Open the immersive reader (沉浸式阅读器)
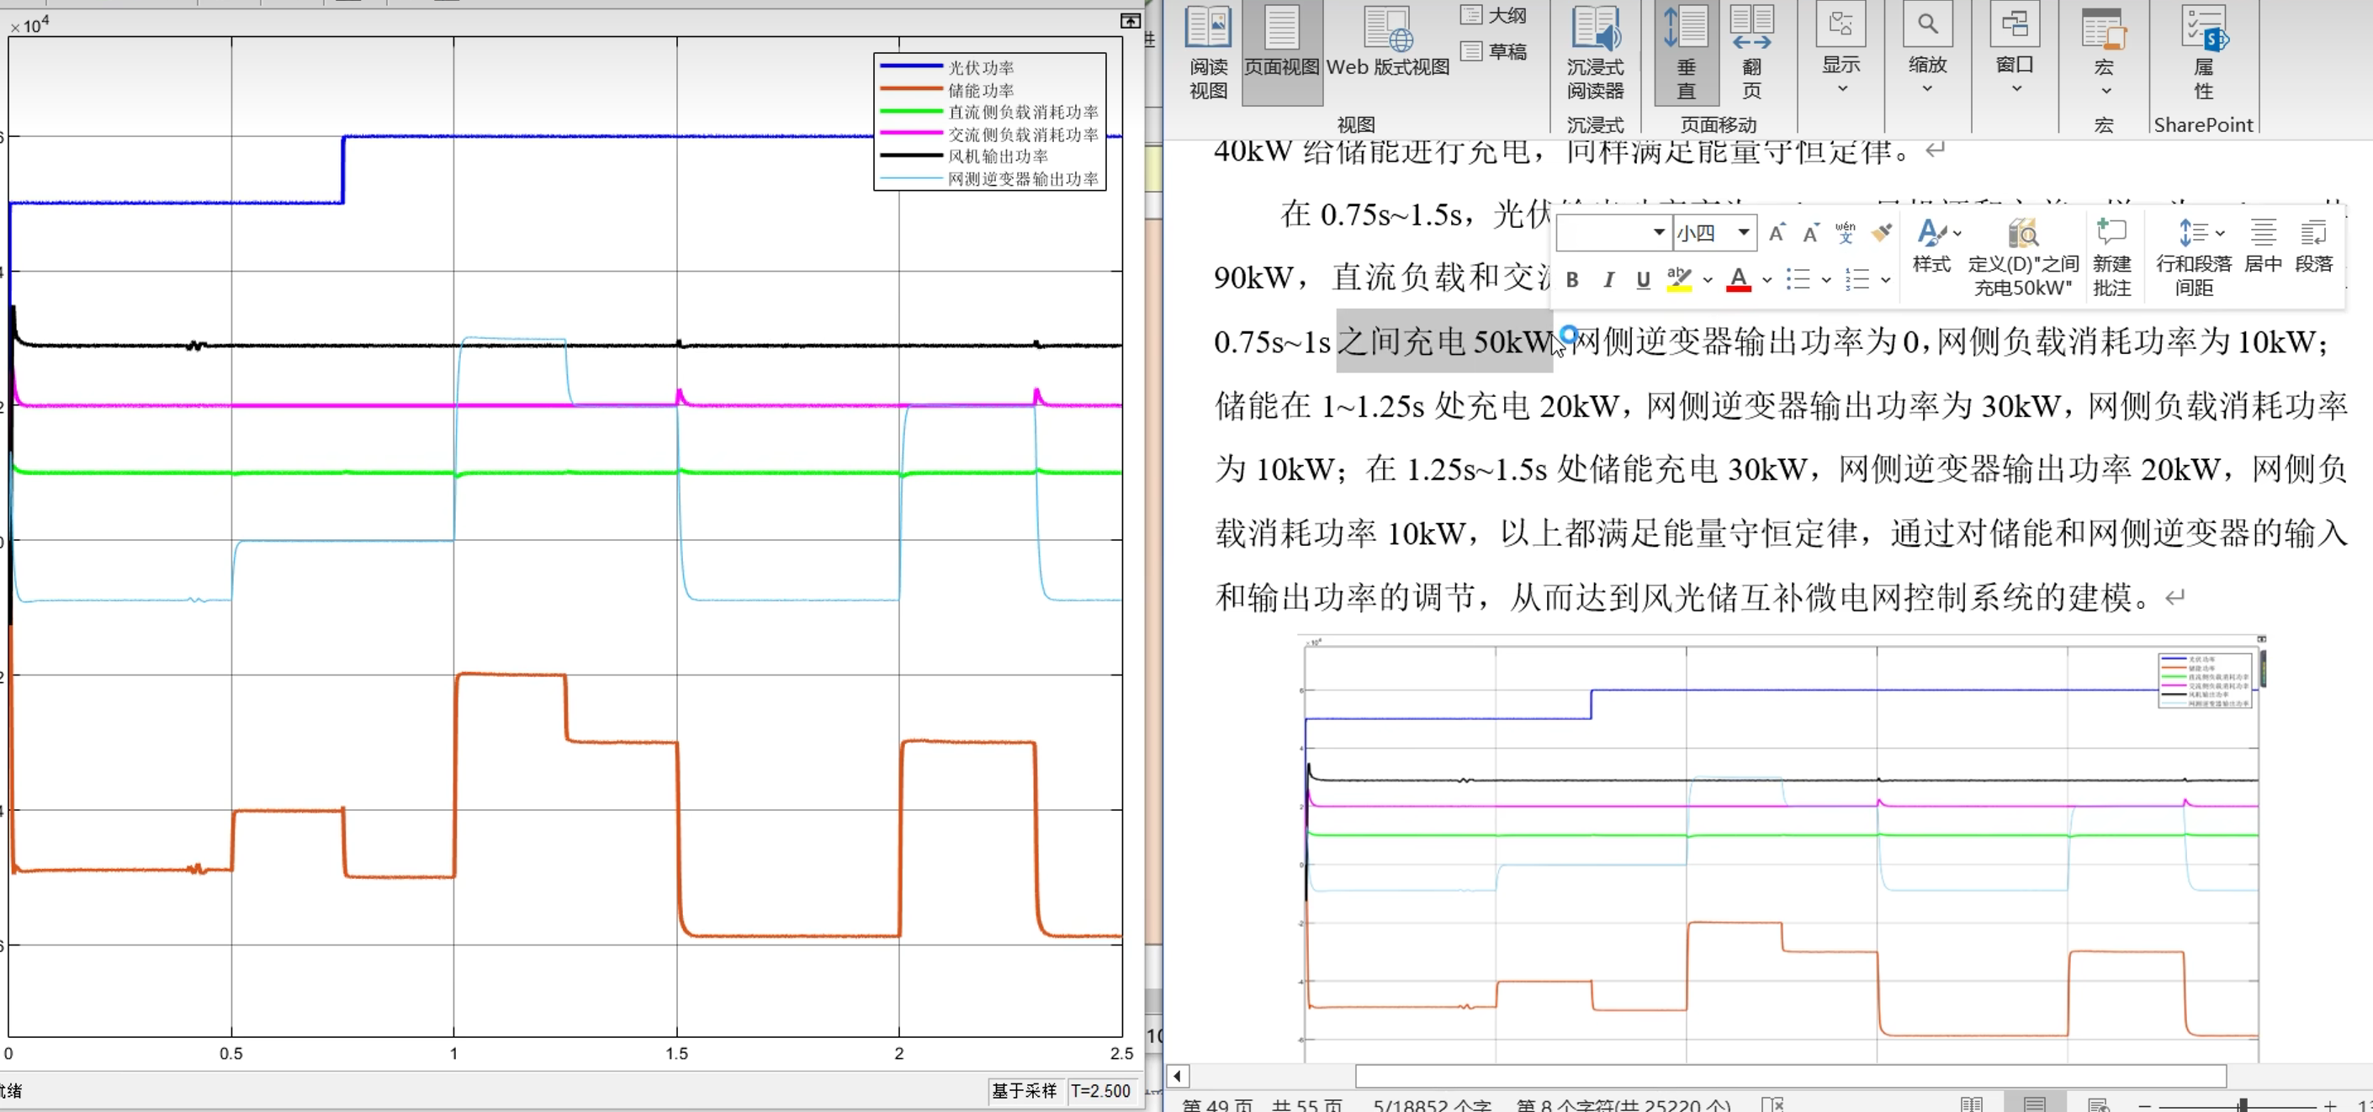This screenshot has width=2373, height=1112. [1595, 50]
